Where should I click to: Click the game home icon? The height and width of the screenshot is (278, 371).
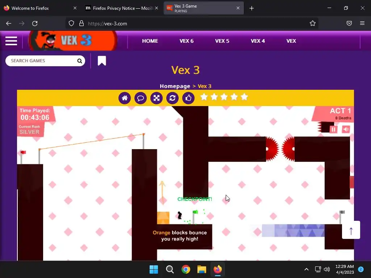tap(125, 98)
